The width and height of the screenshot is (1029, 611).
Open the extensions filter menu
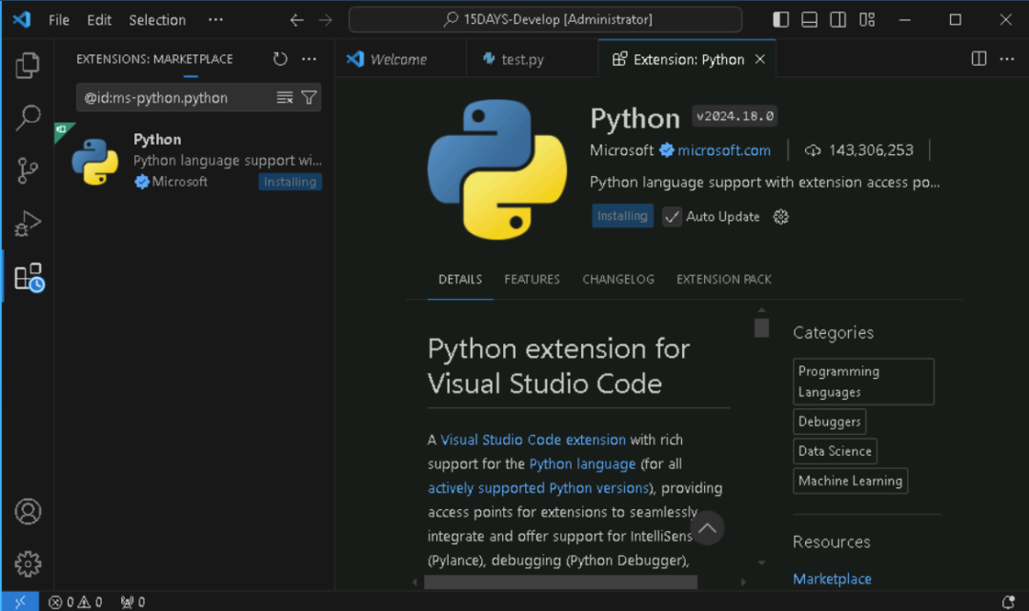pyautogui.click(x=309, y=98)
